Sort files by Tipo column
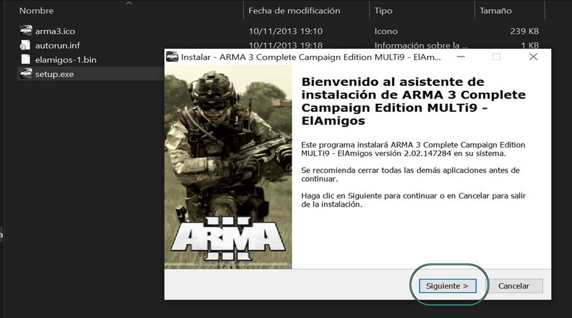 point(383,11)
